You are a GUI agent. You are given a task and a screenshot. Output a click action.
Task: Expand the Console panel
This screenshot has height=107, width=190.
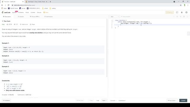(x=113, y=100)
